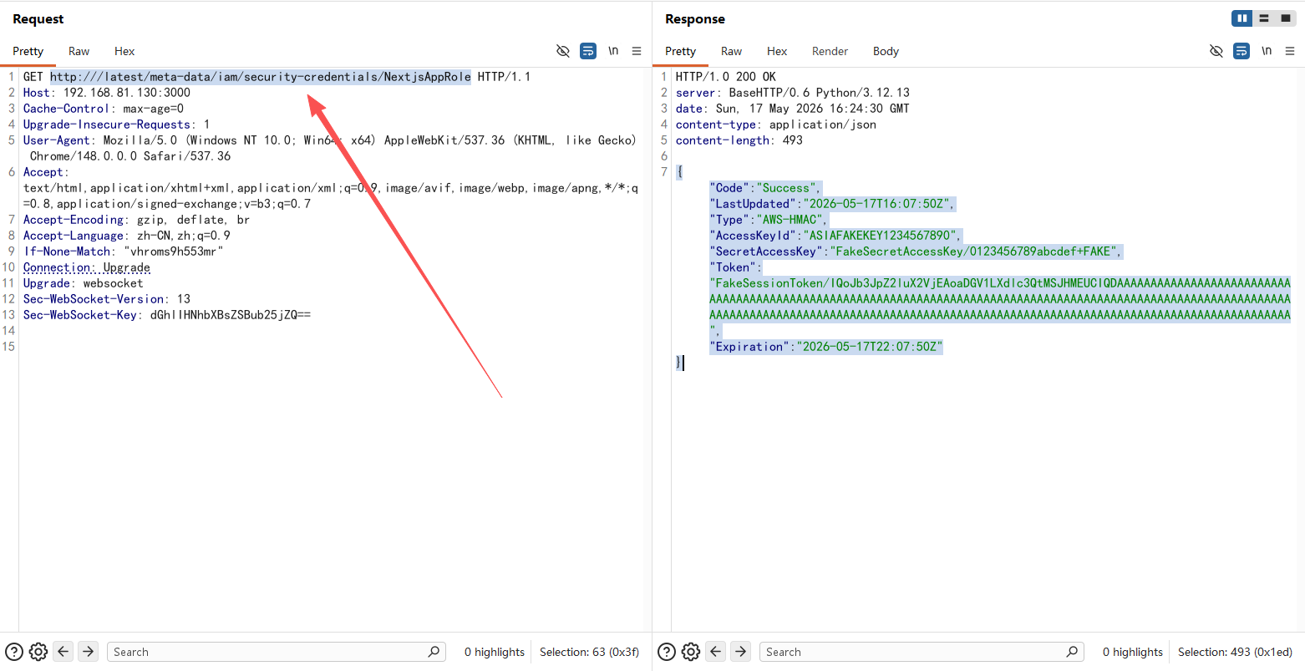Image resolution: width=1305 pixels, height=671 pixels.
Task: Click the FakeSessionToken value text
Action: [1000, 299]
